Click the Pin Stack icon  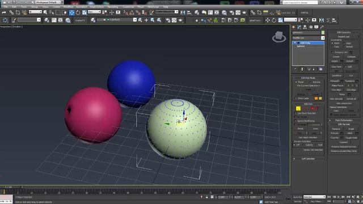click(x=296, y=69)
